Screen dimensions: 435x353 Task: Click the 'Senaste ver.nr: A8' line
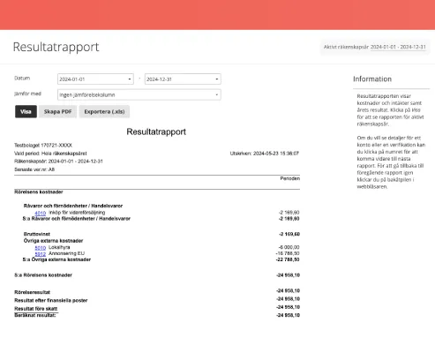(x=34, y=169)
